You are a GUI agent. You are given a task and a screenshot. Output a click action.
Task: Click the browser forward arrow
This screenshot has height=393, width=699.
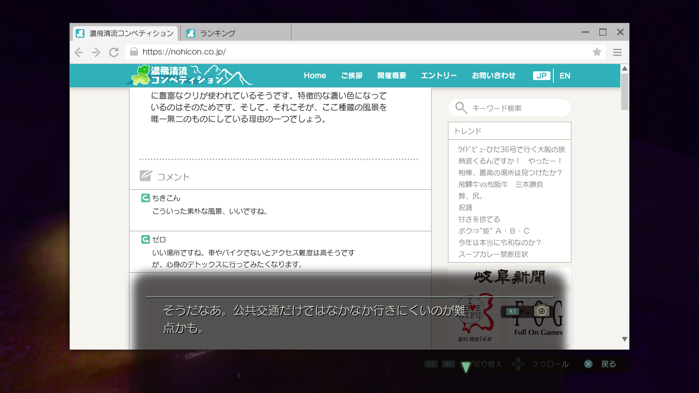96,52
